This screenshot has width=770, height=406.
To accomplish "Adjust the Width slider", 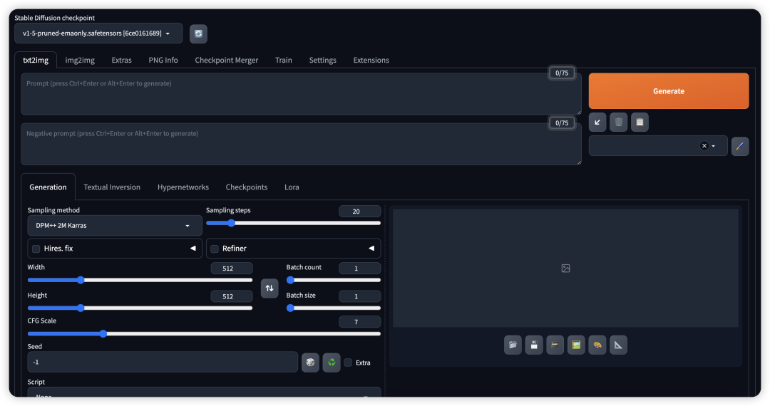I will click(x=140, y=280).
